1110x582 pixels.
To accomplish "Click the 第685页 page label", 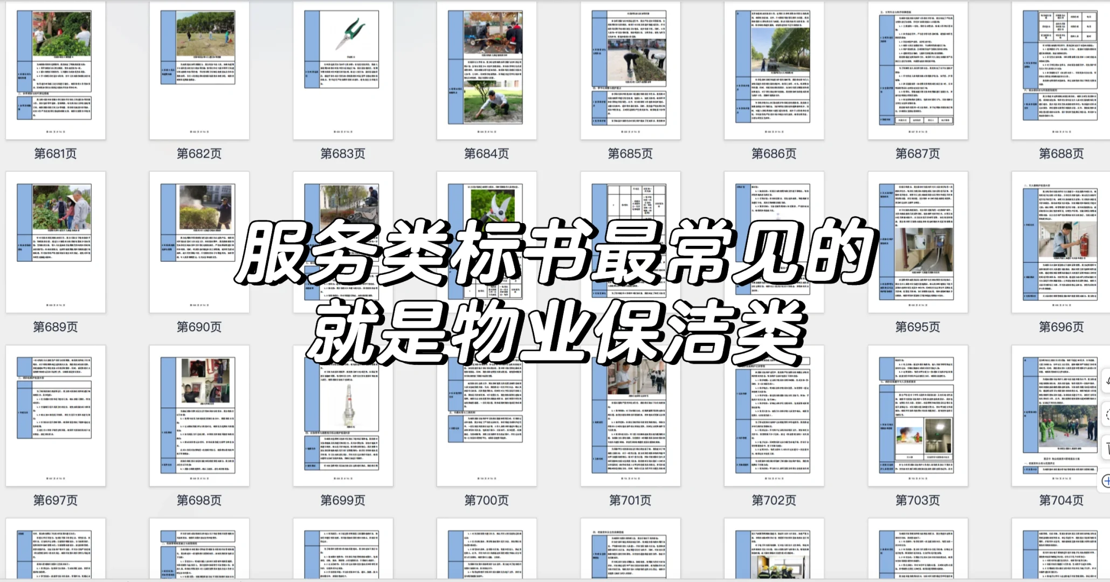I will tap(630, 154).
